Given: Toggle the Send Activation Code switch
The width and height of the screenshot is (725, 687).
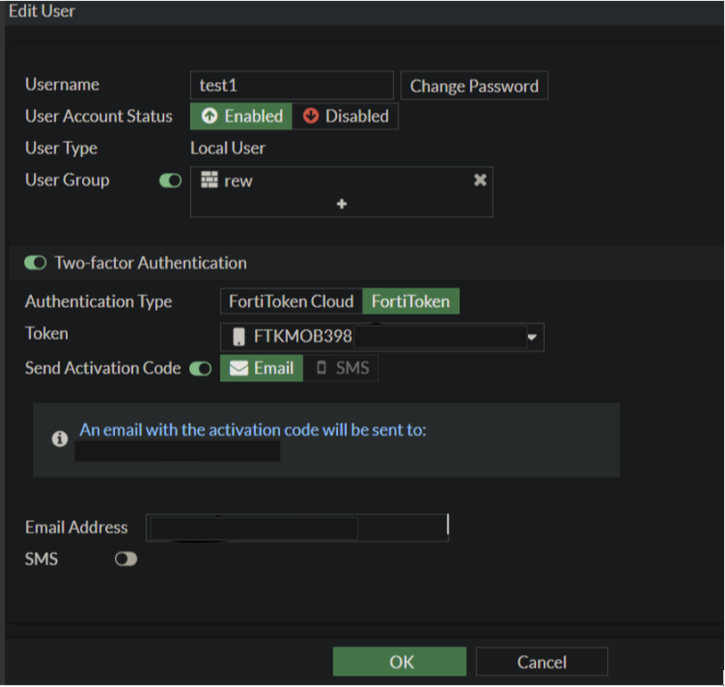Looking at the screenshot, I should (201, 368).
